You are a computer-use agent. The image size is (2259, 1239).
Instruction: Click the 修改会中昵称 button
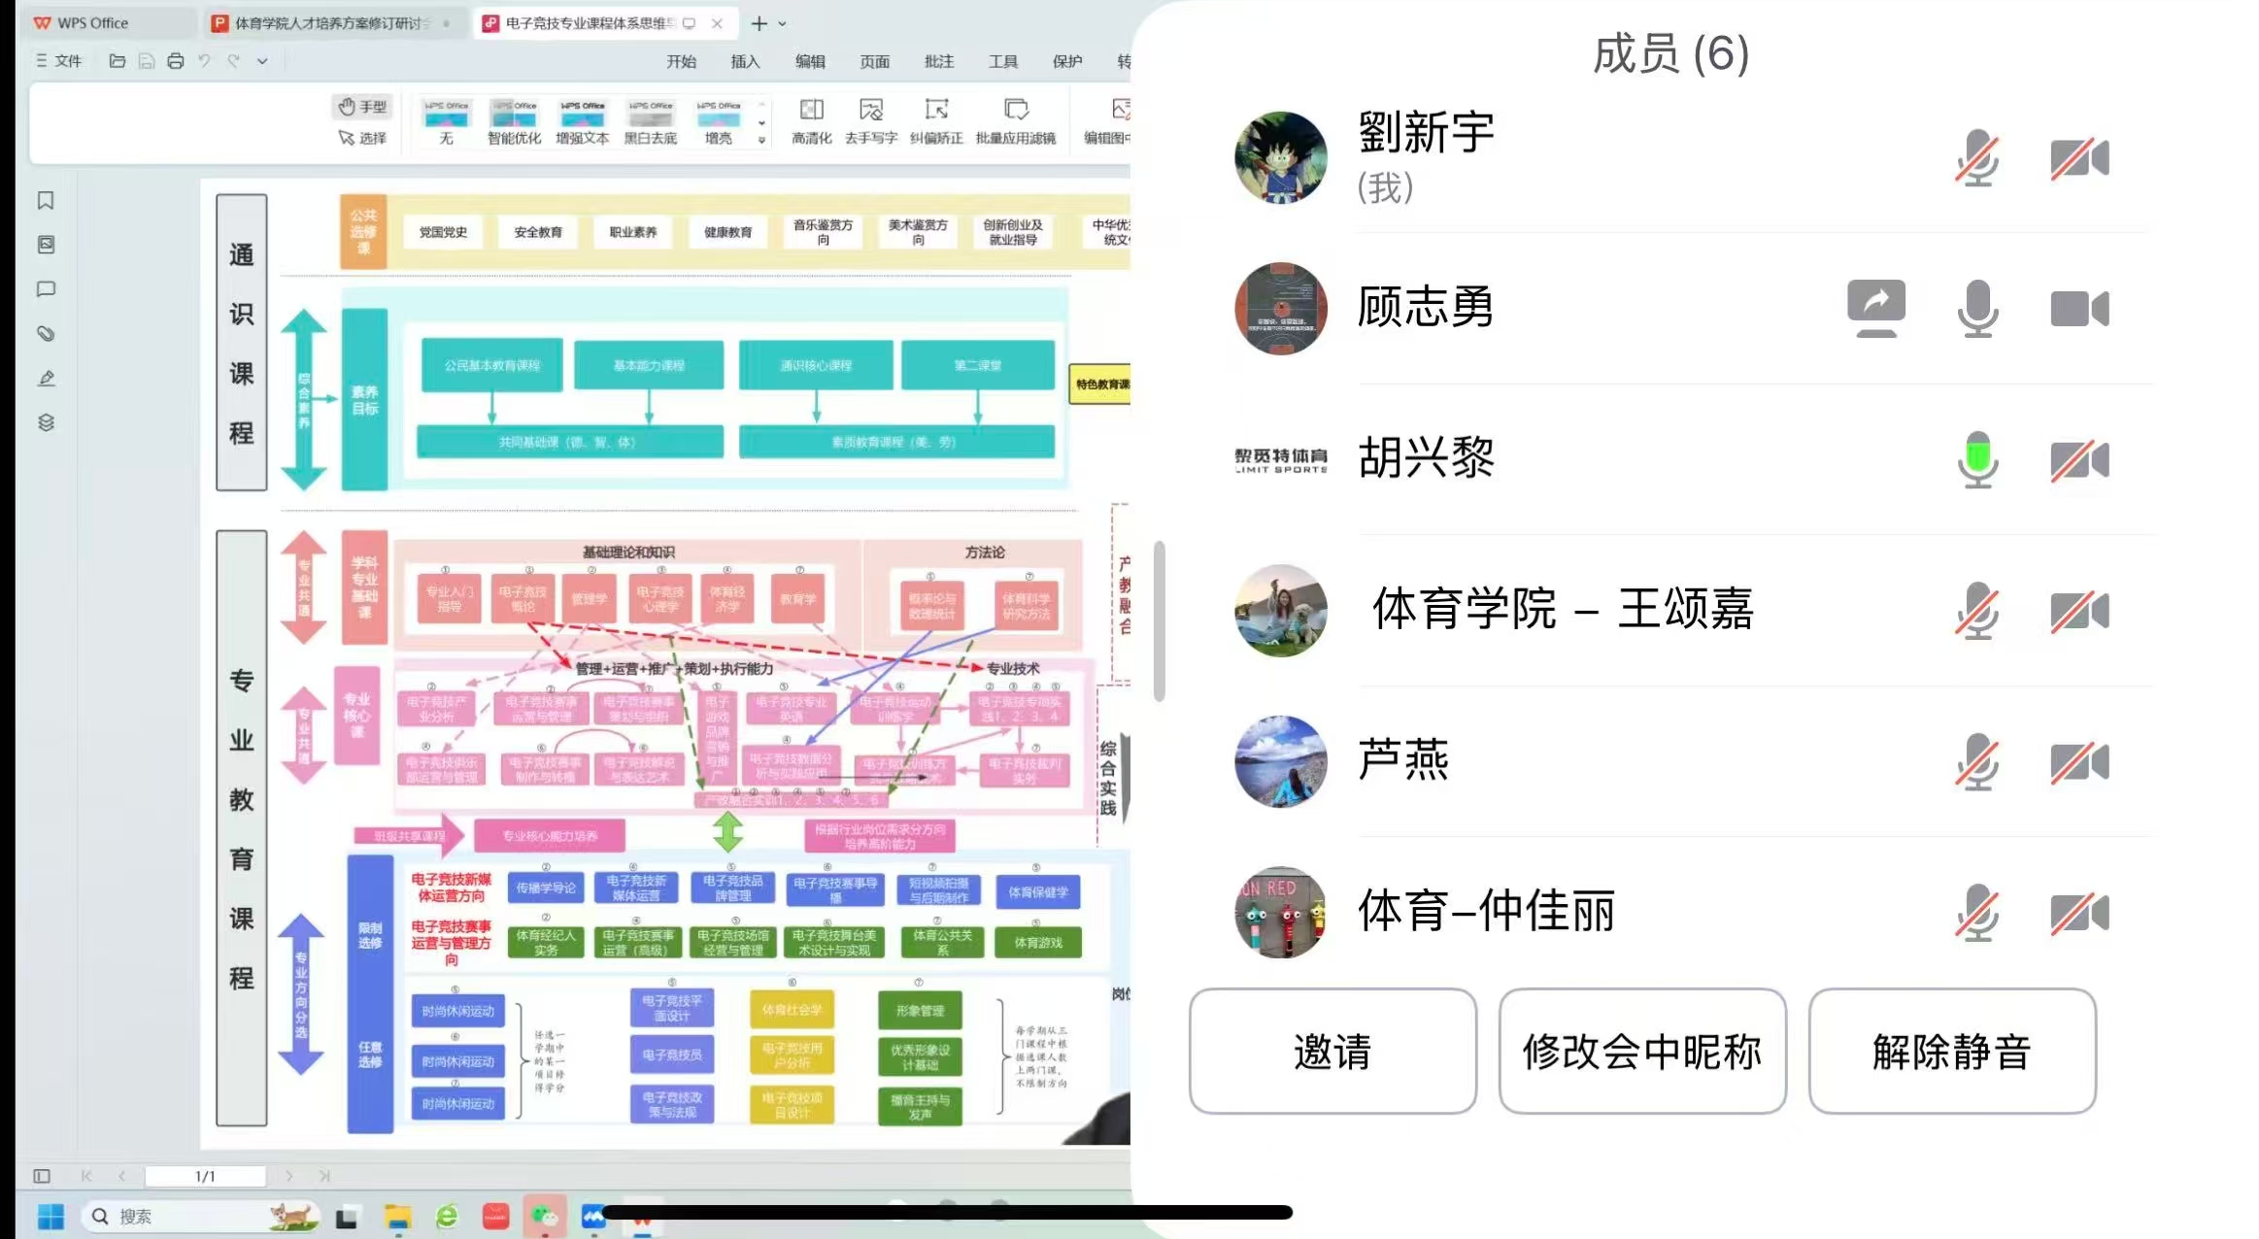point(1641,1052)
